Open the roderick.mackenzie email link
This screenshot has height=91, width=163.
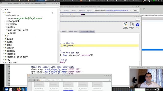pos(117,10)
